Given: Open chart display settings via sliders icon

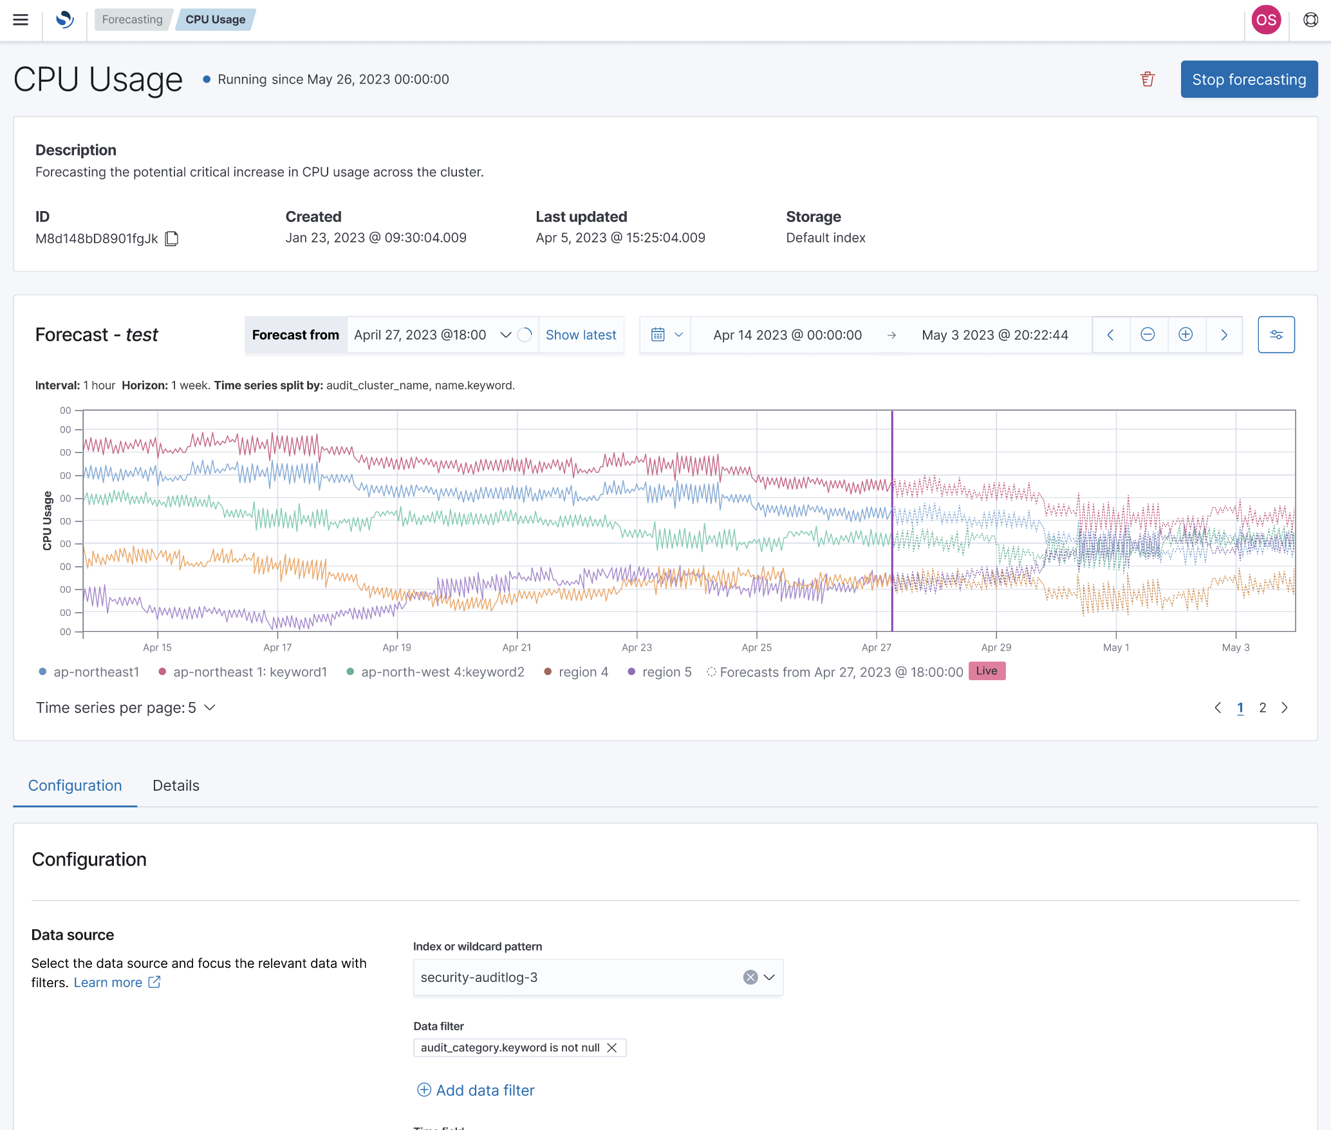Looking at the screenshot, I should tap(1276, 335).
